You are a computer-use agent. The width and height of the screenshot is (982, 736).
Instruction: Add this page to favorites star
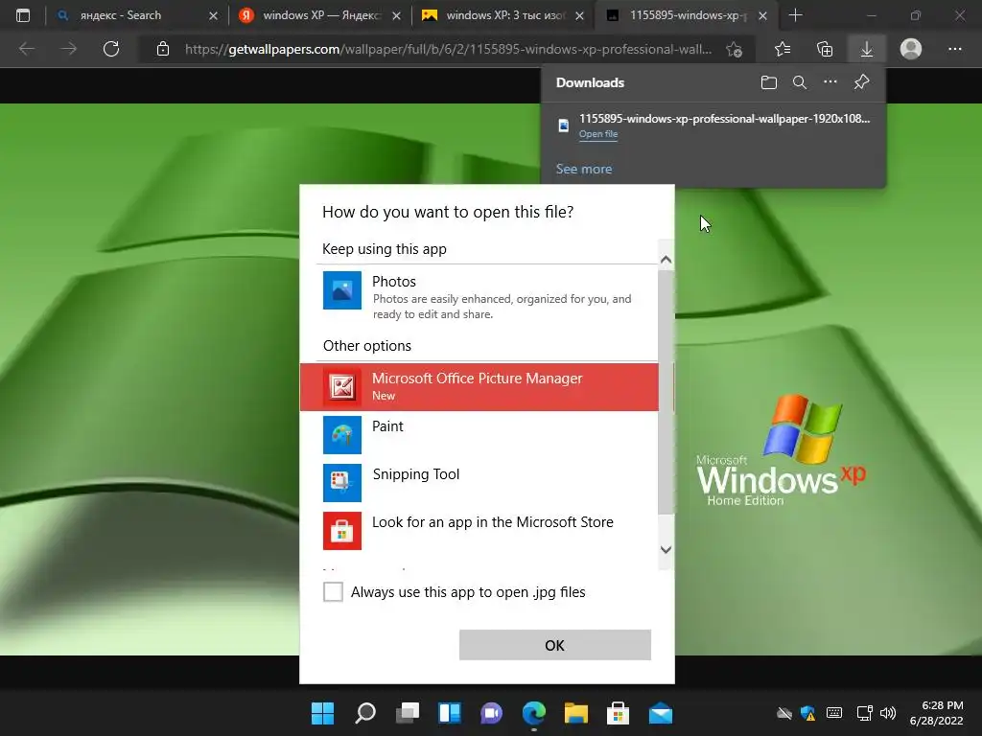pos(734,49)
